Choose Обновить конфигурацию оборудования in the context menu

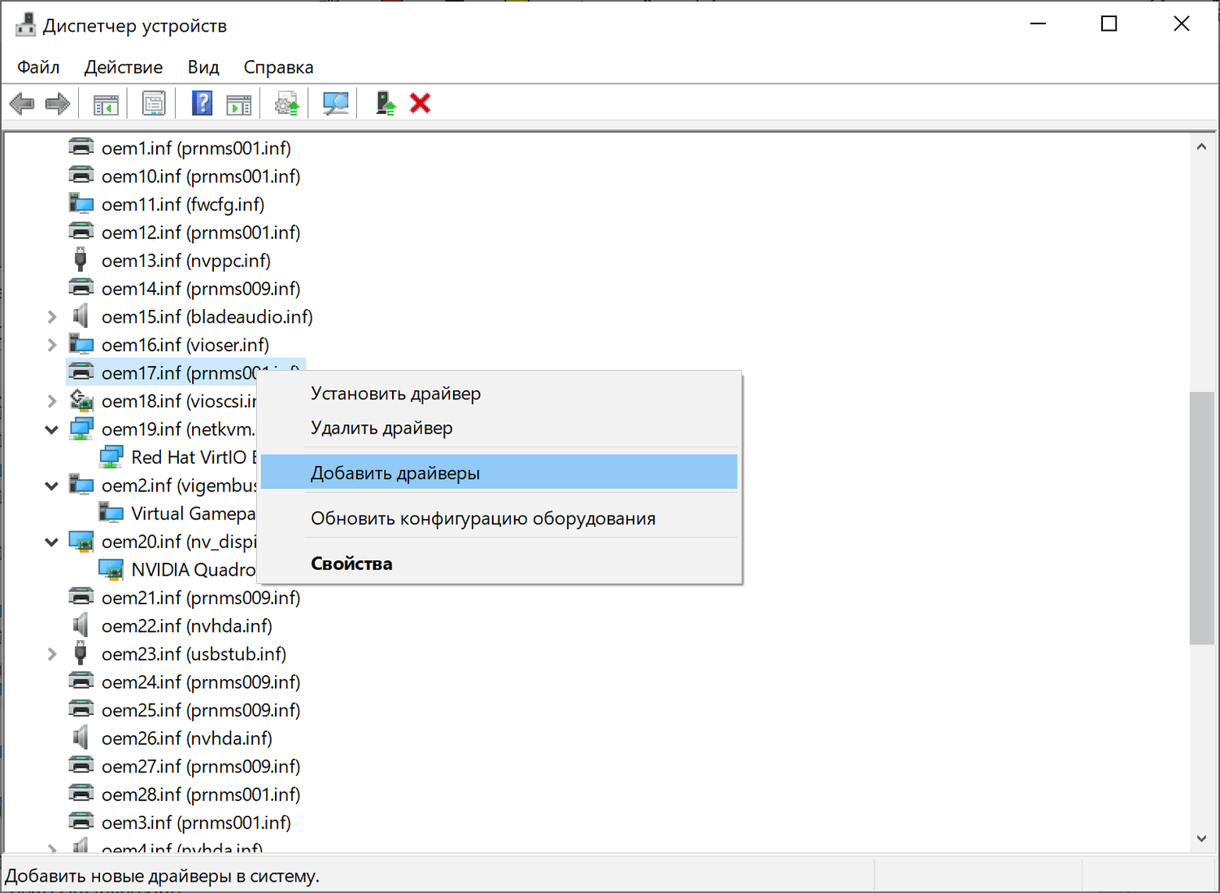tap(499, 518)
